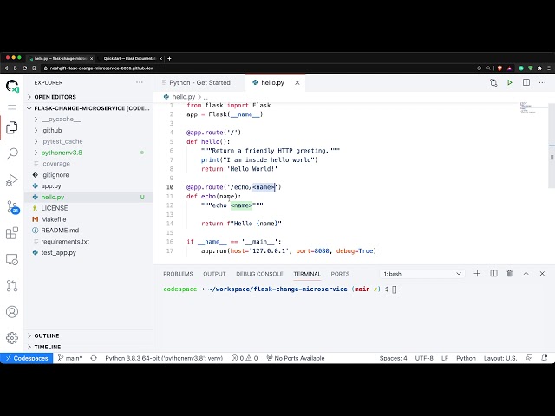Viewport: 555px width, 416px height.
Task: Switch to Python - Get Started tab
Action: [x=199, y=83]
